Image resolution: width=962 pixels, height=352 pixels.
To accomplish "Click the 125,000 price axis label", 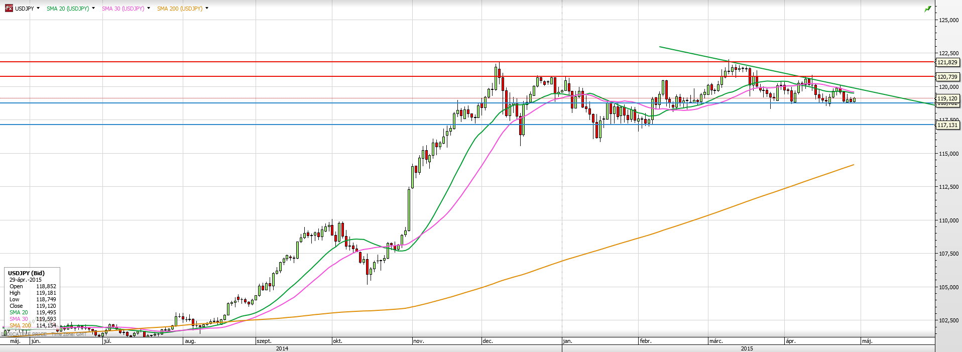I will pyautogui.click(x=948, y=20).
